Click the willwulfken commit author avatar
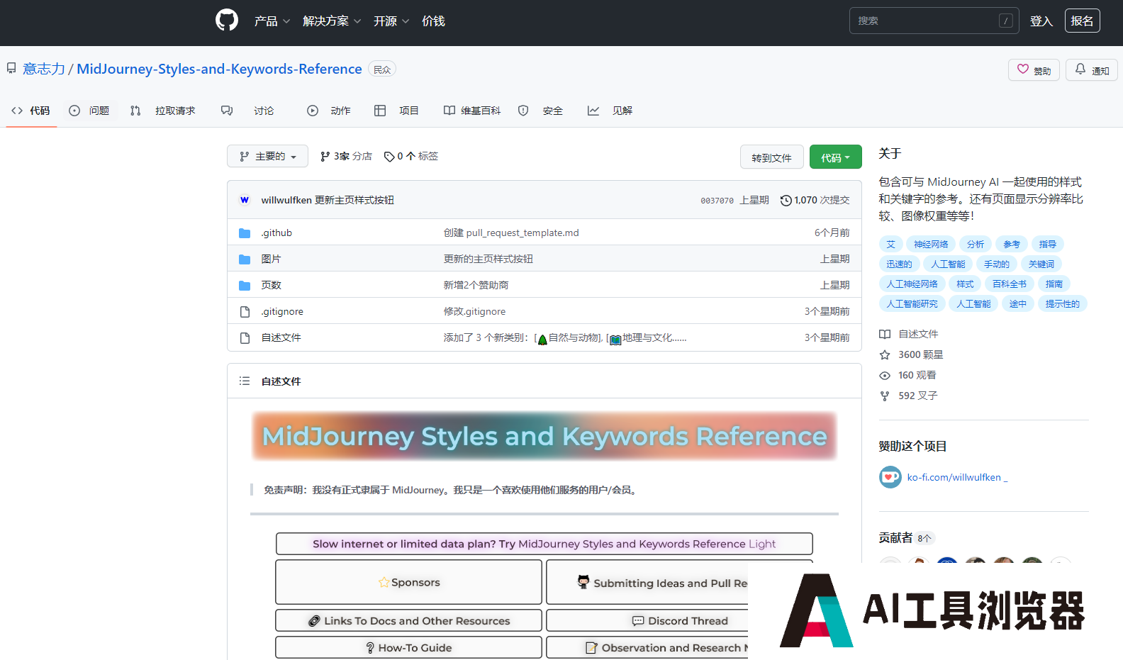This screenshot has width=1123, height=660. [245, 200]
